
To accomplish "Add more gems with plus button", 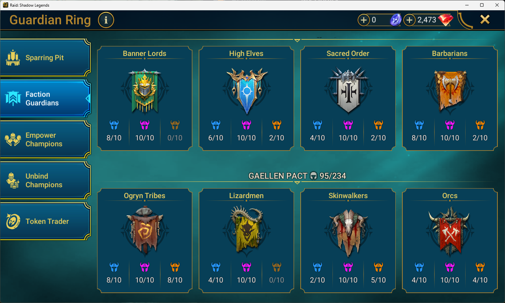I will pyautogui.click(x=410, y=20).
